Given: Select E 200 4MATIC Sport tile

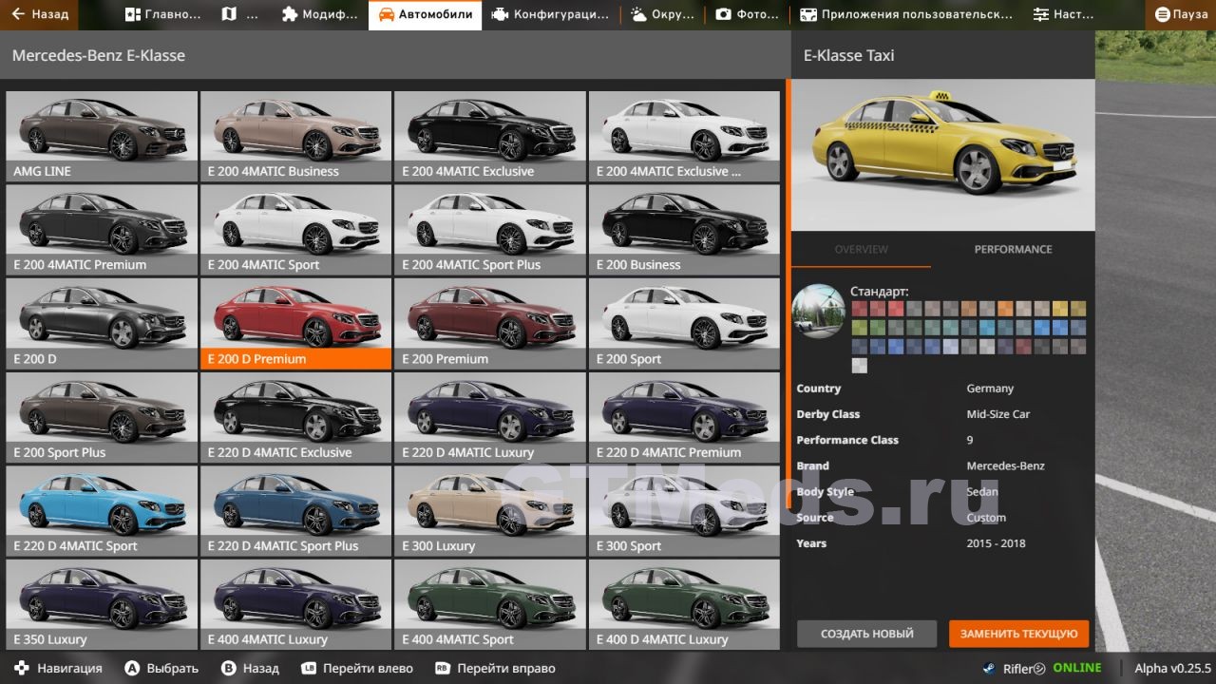Looking at the screenshot, I should coord(295,229).
